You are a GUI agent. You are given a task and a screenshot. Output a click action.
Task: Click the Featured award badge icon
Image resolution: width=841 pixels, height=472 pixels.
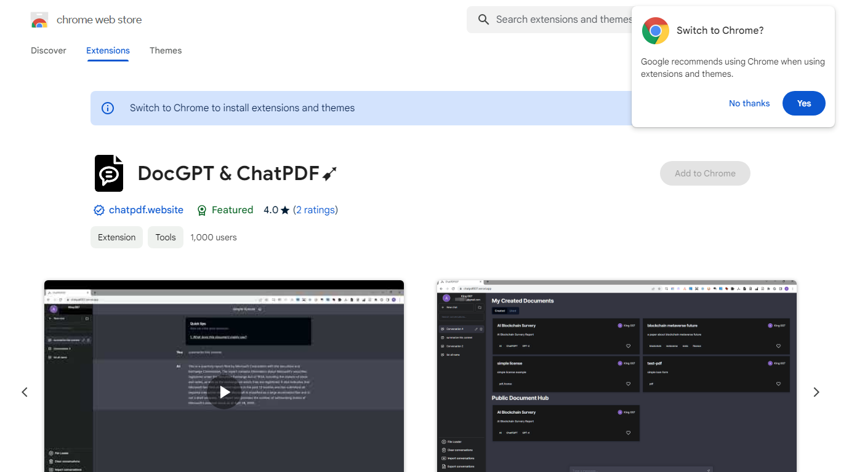tap(201, 210)
